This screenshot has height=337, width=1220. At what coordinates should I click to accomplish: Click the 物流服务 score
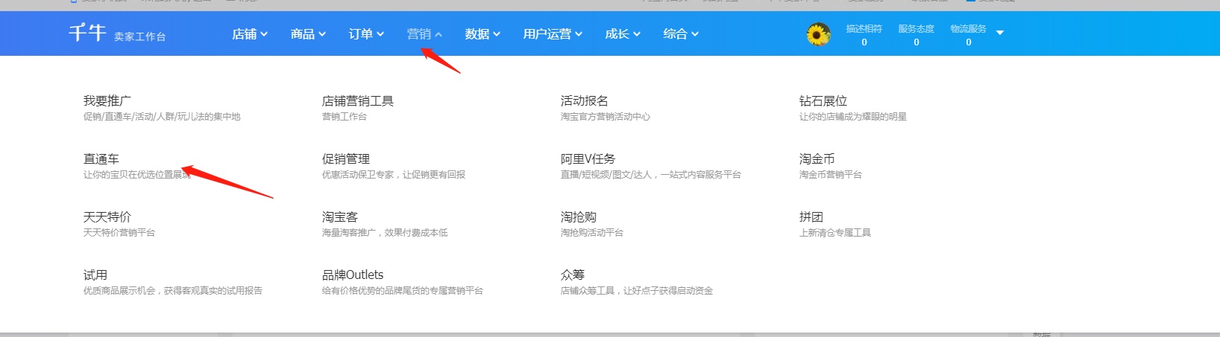pos(969,35)
